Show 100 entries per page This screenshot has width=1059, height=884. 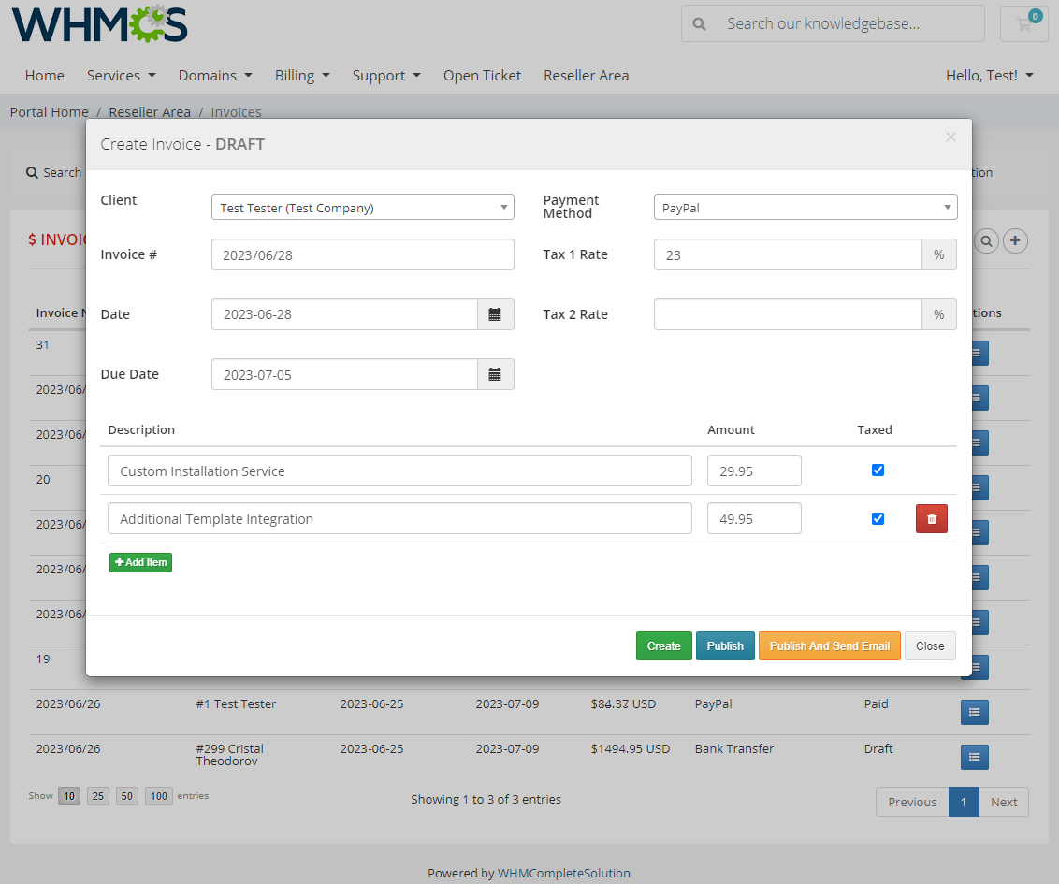coord(158,796)
